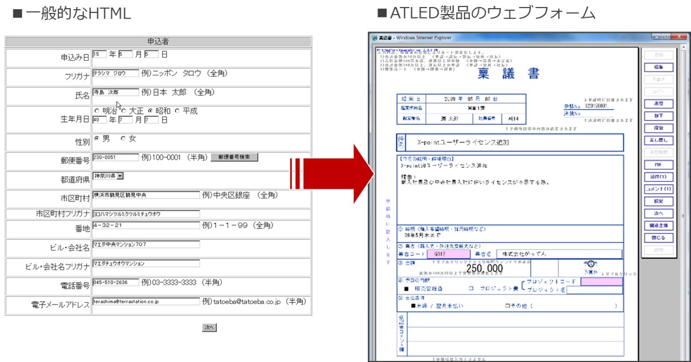Screen dimensions: 691x362
Task: Click the 閉じる button in the sidebar
Action: [x=658, y=238]
